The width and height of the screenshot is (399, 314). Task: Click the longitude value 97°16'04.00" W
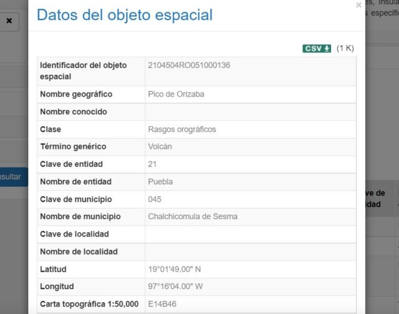[175, 287]
